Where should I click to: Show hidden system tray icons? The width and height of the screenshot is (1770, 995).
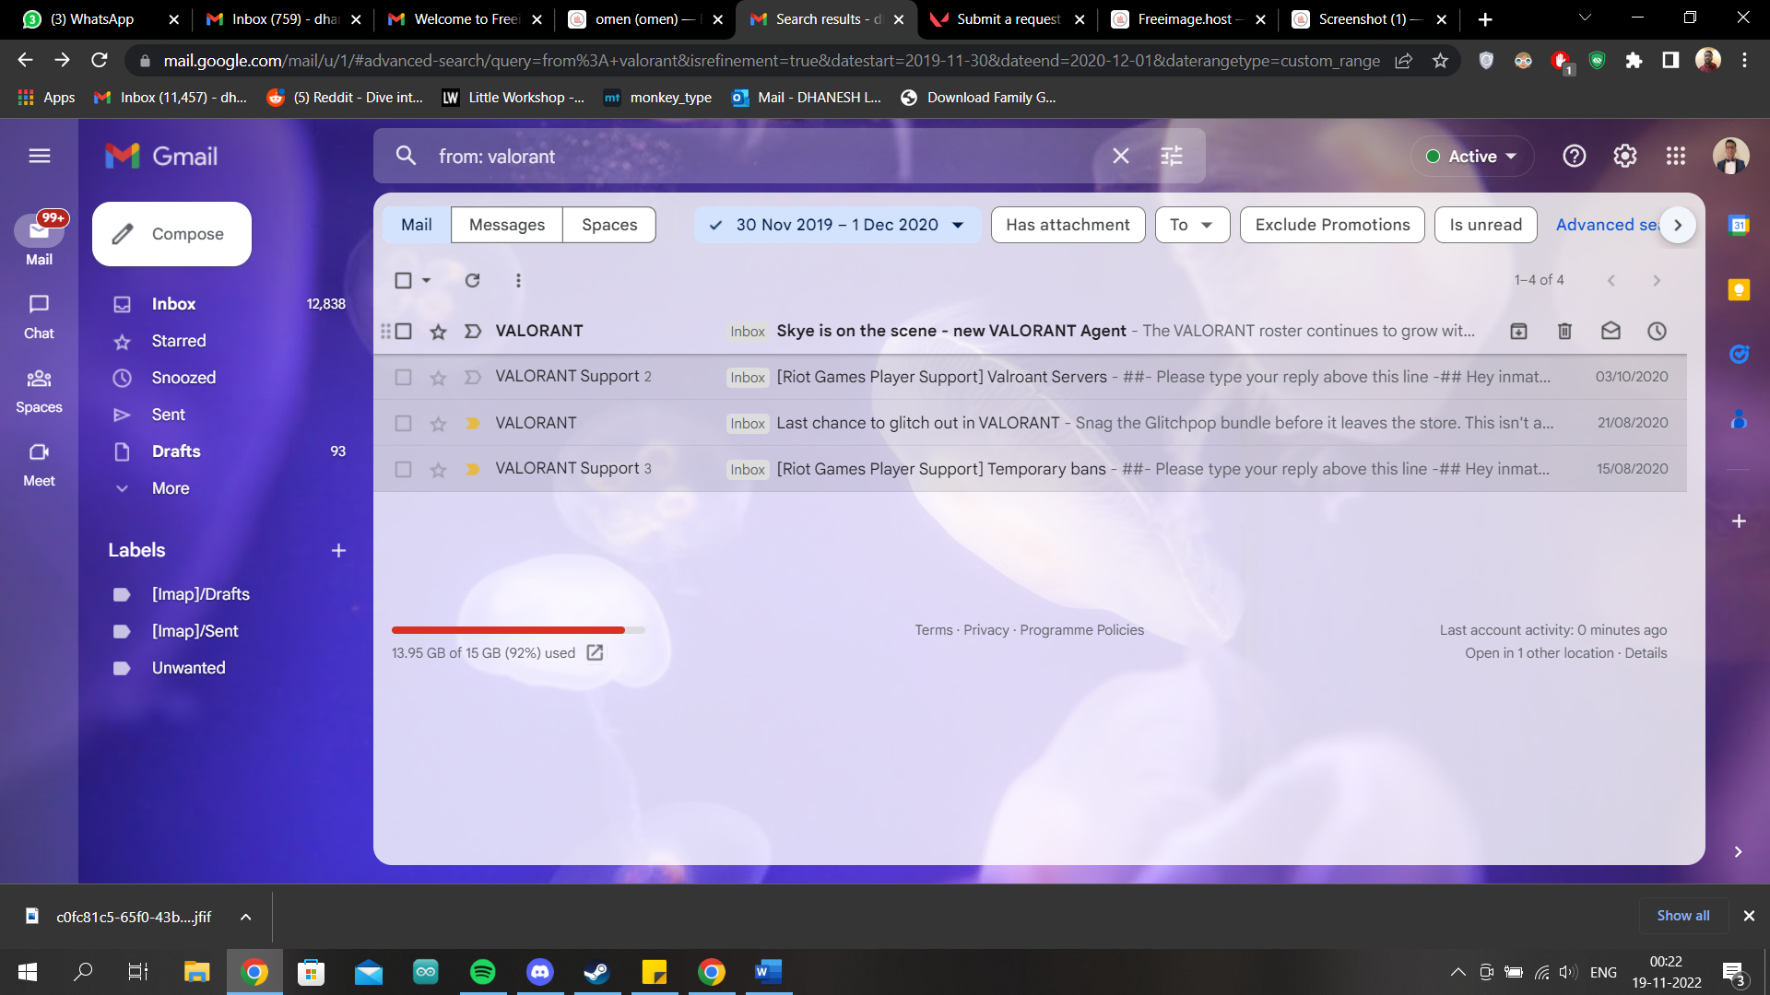[1457, 971]
